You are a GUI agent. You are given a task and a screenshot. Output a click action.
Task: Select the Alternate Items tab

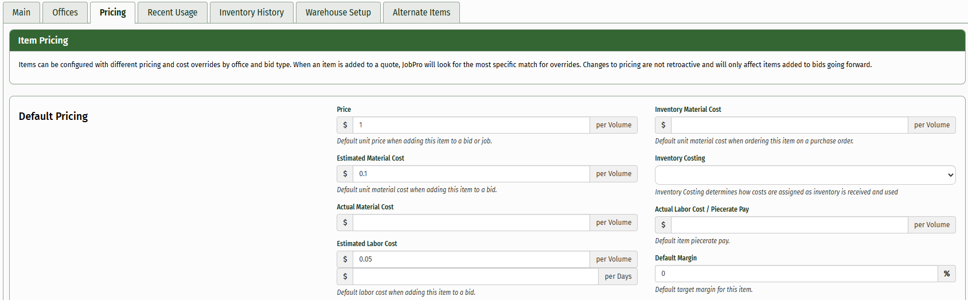click(421, 12)
